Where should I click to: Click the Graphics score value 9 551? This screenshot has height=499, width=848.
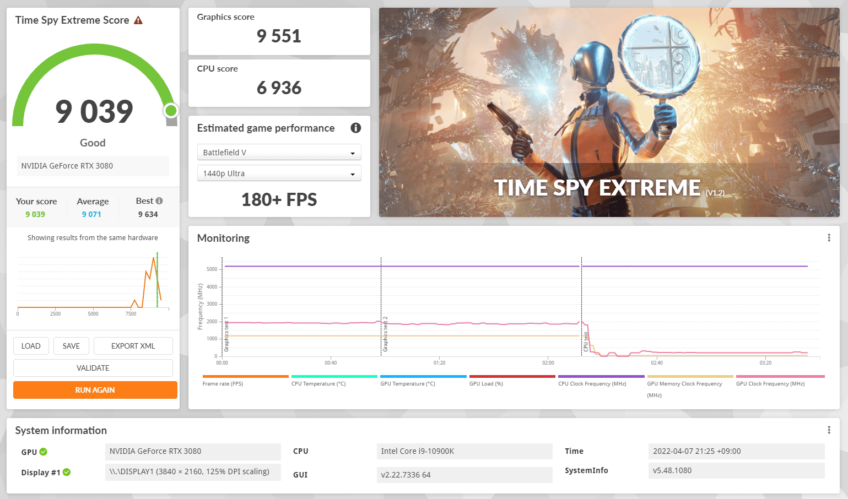point(279,36)
